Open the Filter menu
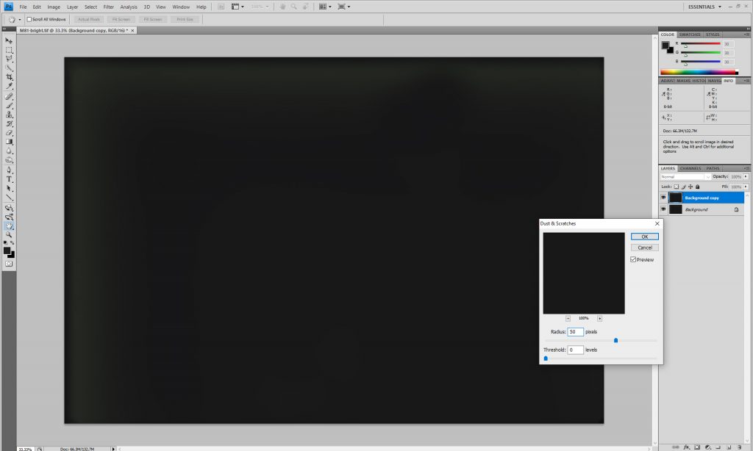 click(109, 7)
